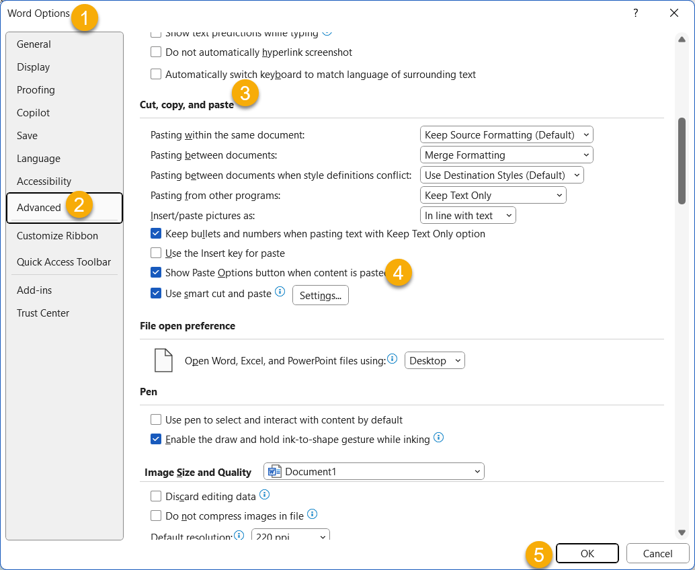Image resolution: width=695 pixels, height=570 pixels.
Task: Uncheck Show Paste Options button checkbox
Action: click(x=156, y=273)
